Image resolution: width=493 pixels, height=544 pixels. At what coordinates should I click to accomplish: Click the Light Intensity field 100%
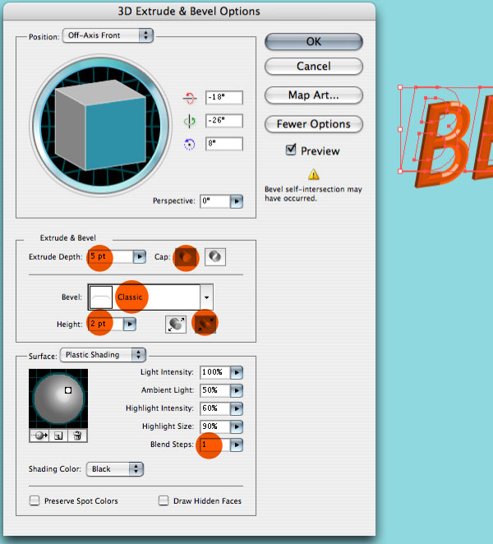[215, 372]
